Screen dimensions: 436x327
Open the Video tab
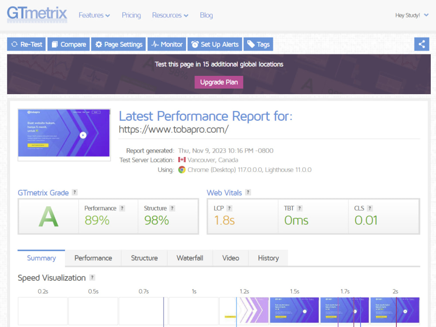[231, 258]
